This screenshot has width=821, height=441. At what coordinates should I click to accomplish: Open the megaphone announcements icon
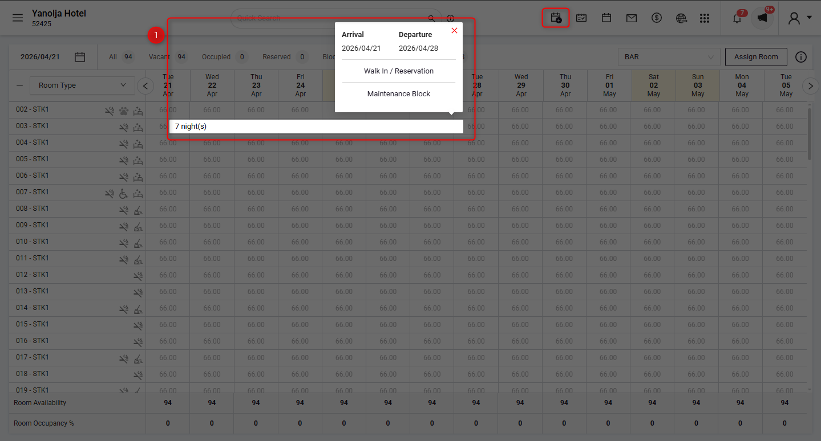pyautogui.click(x=763, y=18)
